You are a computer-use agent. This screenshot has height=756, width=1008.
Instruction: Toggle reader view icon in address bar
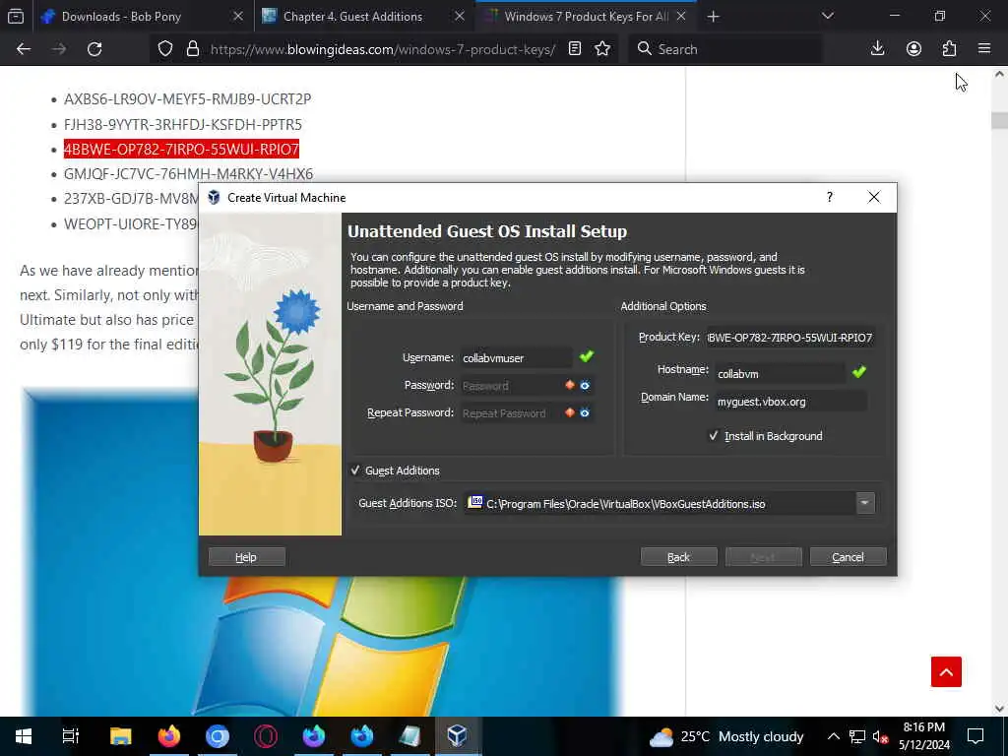575,49
